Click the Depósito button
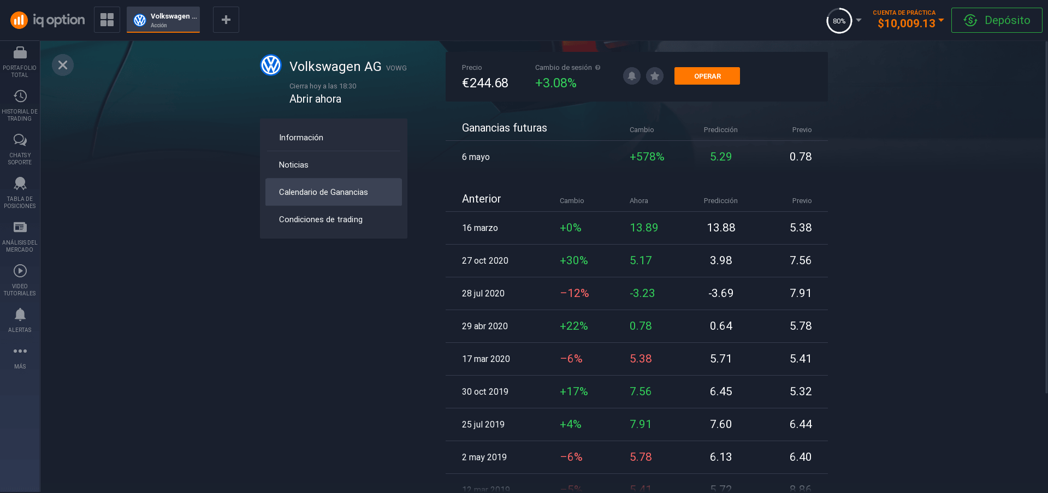Screen dimensions: 1048x493 (997, 20)
